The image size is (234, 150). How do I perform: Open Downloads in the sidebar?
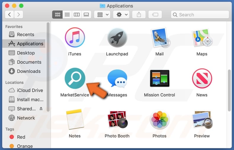(x=24, y=71)
